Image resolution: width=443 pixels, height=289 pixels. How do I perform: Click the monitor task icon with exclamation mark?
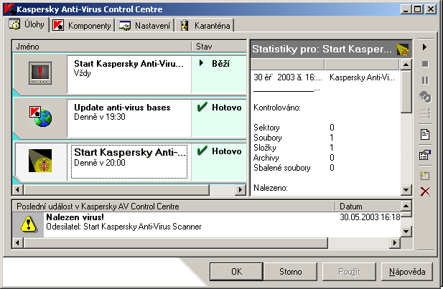pos(39,73)
